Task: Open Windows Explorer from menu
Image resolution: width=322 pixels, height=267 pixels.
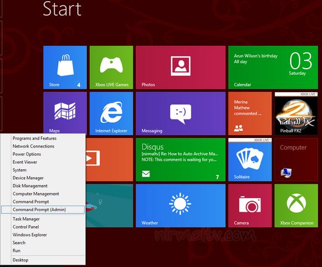Action: (x=43, y=235)
